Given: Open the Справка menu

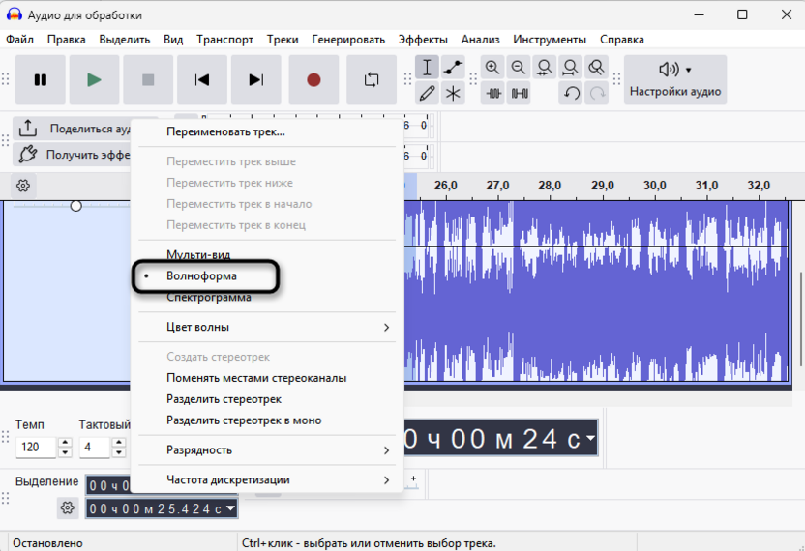Looking at the screenshot, I should point(622,40).
